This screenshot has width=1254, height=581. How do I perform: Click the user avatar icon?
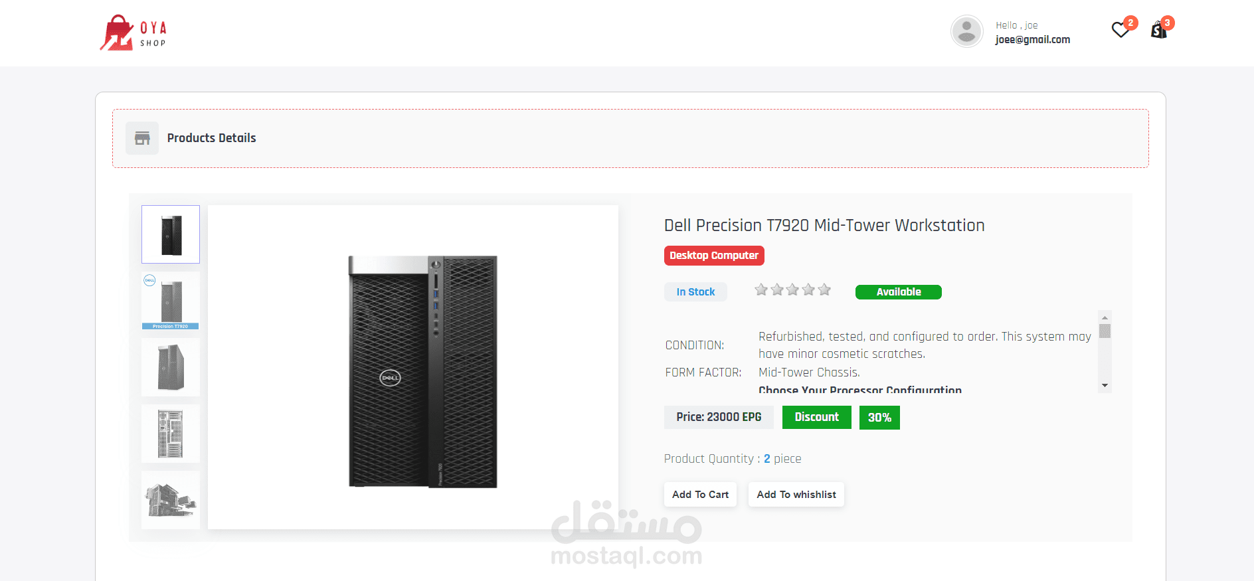(x=967, y=31)
